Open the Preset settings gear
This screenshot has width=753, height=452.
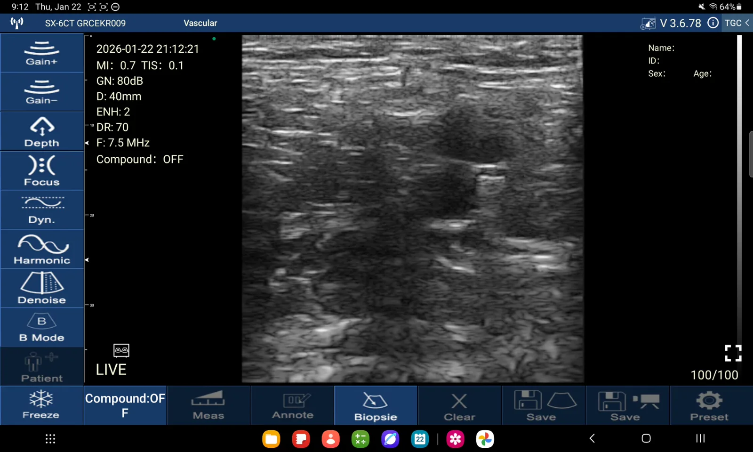(x=711, y=405)
